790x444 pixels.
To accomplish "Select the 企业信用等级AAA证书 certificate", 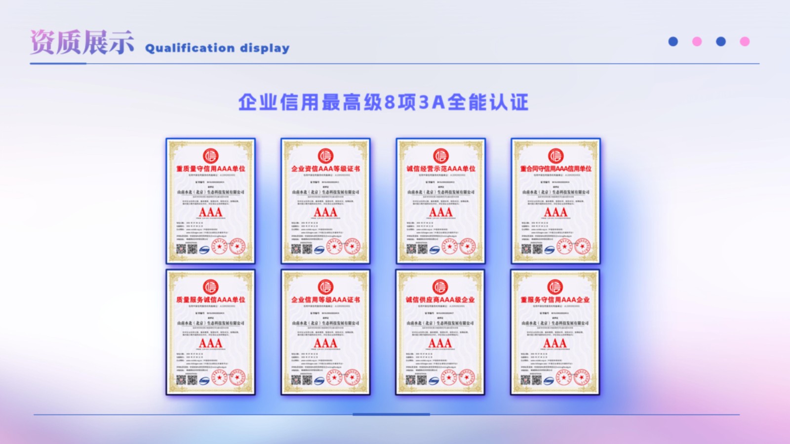I will 325,332.
